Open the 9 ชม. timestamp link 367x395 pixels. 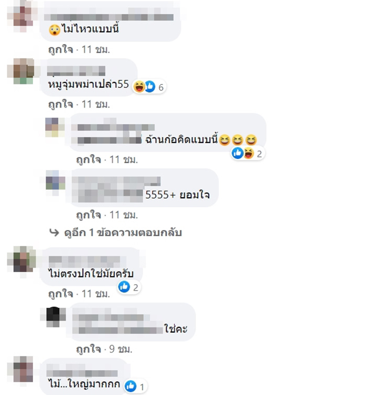121,349
